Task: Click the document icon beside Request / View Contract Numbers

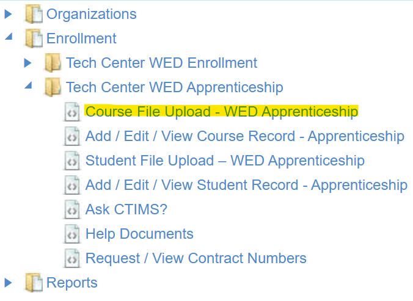Action: pos(72,259)
